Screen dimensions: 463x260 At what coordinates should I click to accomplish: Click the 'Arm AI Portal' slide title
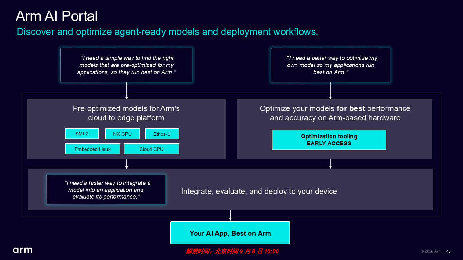tap(57, 16)
